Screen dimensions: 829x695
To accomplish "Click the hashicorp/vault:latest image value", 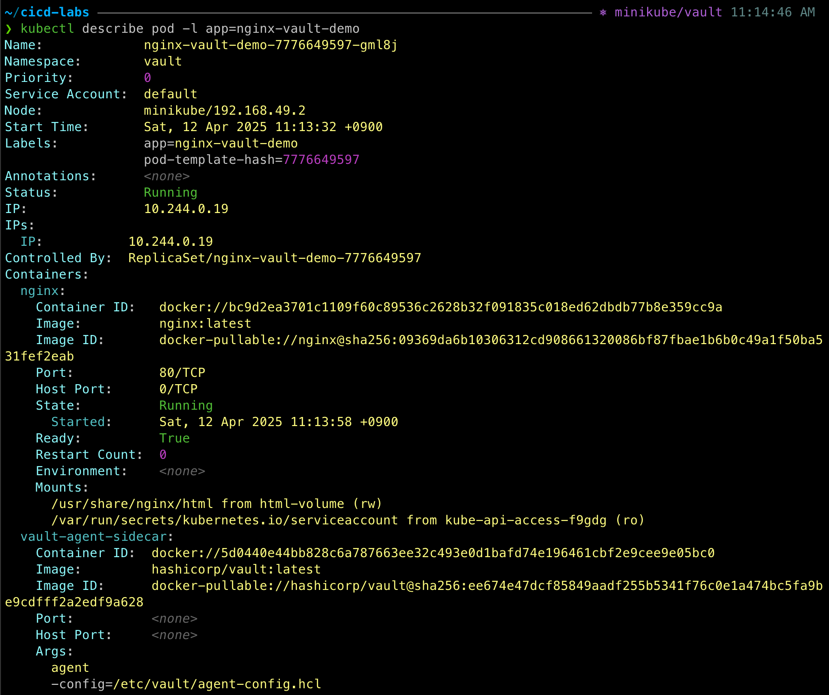I will point(236,569).
